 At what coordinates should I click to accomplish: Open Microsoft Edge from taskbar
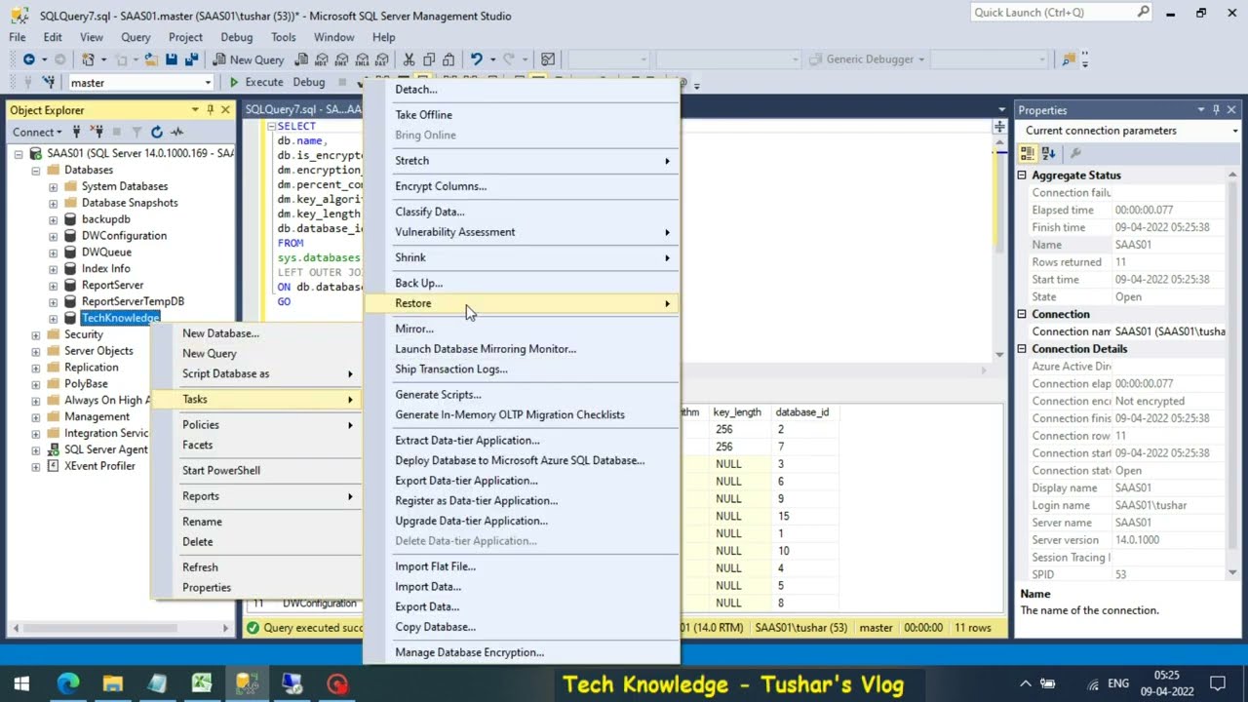(x=67, y=683)
